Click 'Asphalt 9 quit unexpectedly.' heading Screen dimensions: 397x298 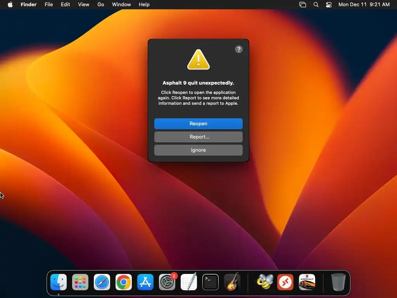198,83
